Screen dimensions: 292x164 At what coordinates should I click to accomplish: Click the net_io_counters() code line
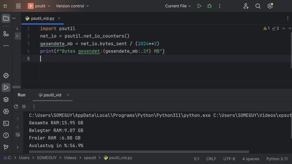(85, 36)
